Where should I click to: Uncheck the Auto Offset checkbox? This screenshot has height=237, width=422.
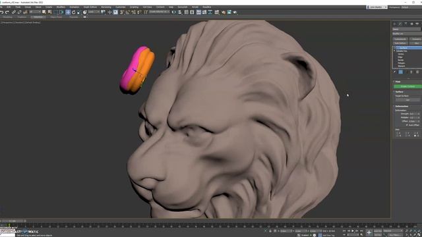click(x=407, y=125)
